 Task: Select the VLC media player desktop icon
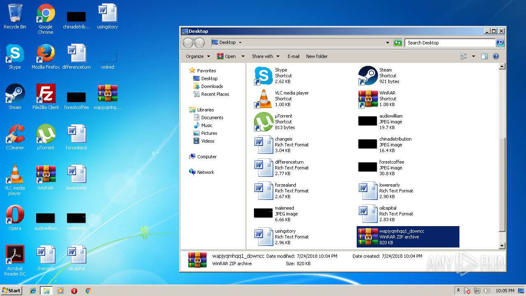[15, 180]
